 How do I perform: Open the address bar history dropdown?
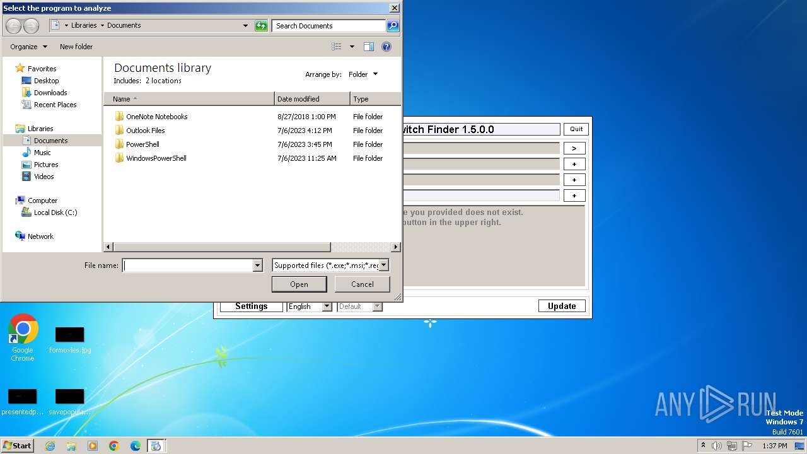(245, 26)
